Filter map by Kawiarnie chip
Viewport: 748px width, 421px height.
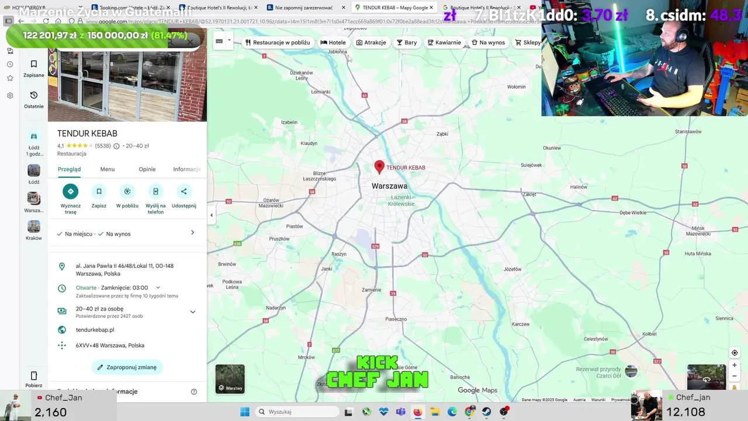click(x=444, y=43)
